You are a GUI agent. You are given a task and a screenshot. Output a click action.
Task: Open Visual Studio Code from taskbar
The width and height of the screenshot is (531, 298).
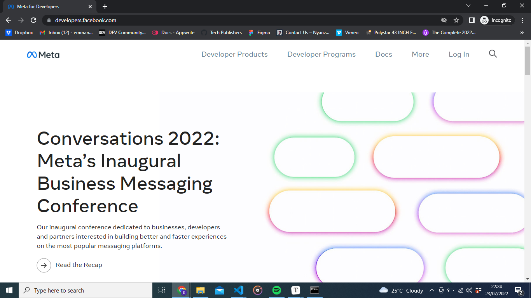[238, 290]
